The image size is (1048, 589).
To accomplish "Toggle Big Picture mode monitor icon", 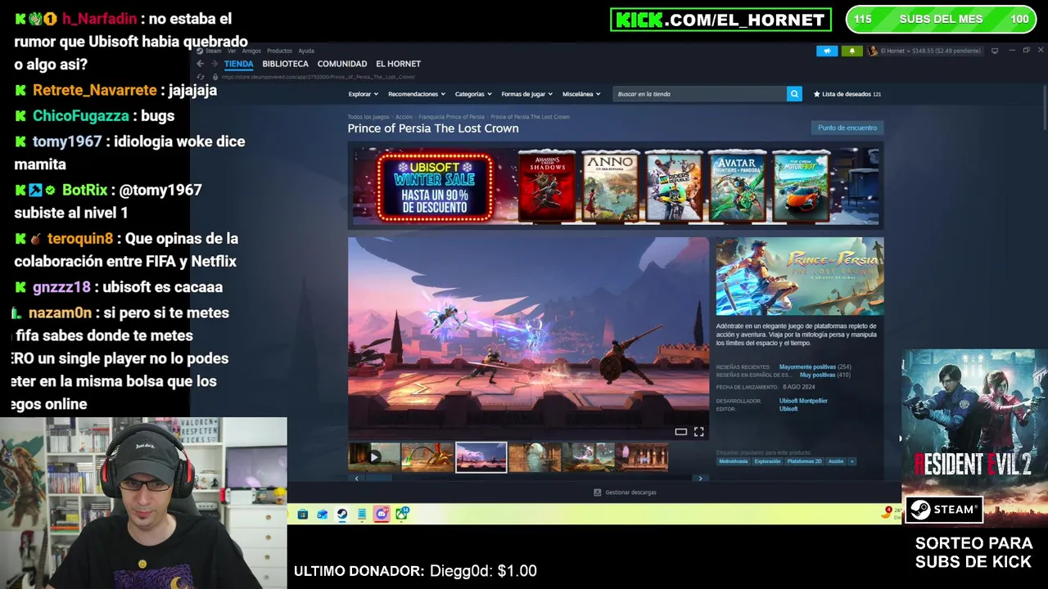I will [x=995, y=51].
